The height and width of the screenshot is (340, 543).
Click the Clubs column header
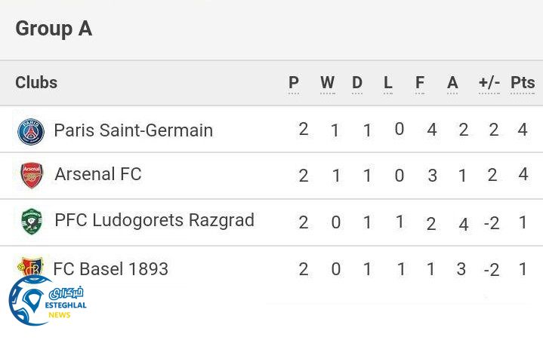coord(36,83)
